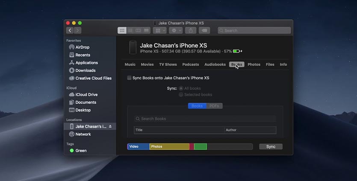Click the Share toolbar icon
Viewport: 357px width, 181px height.
click(191, 30)
